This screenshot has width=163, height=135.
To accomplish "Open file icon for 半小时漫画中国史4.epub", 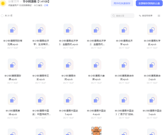I will [x=96, y=99].
